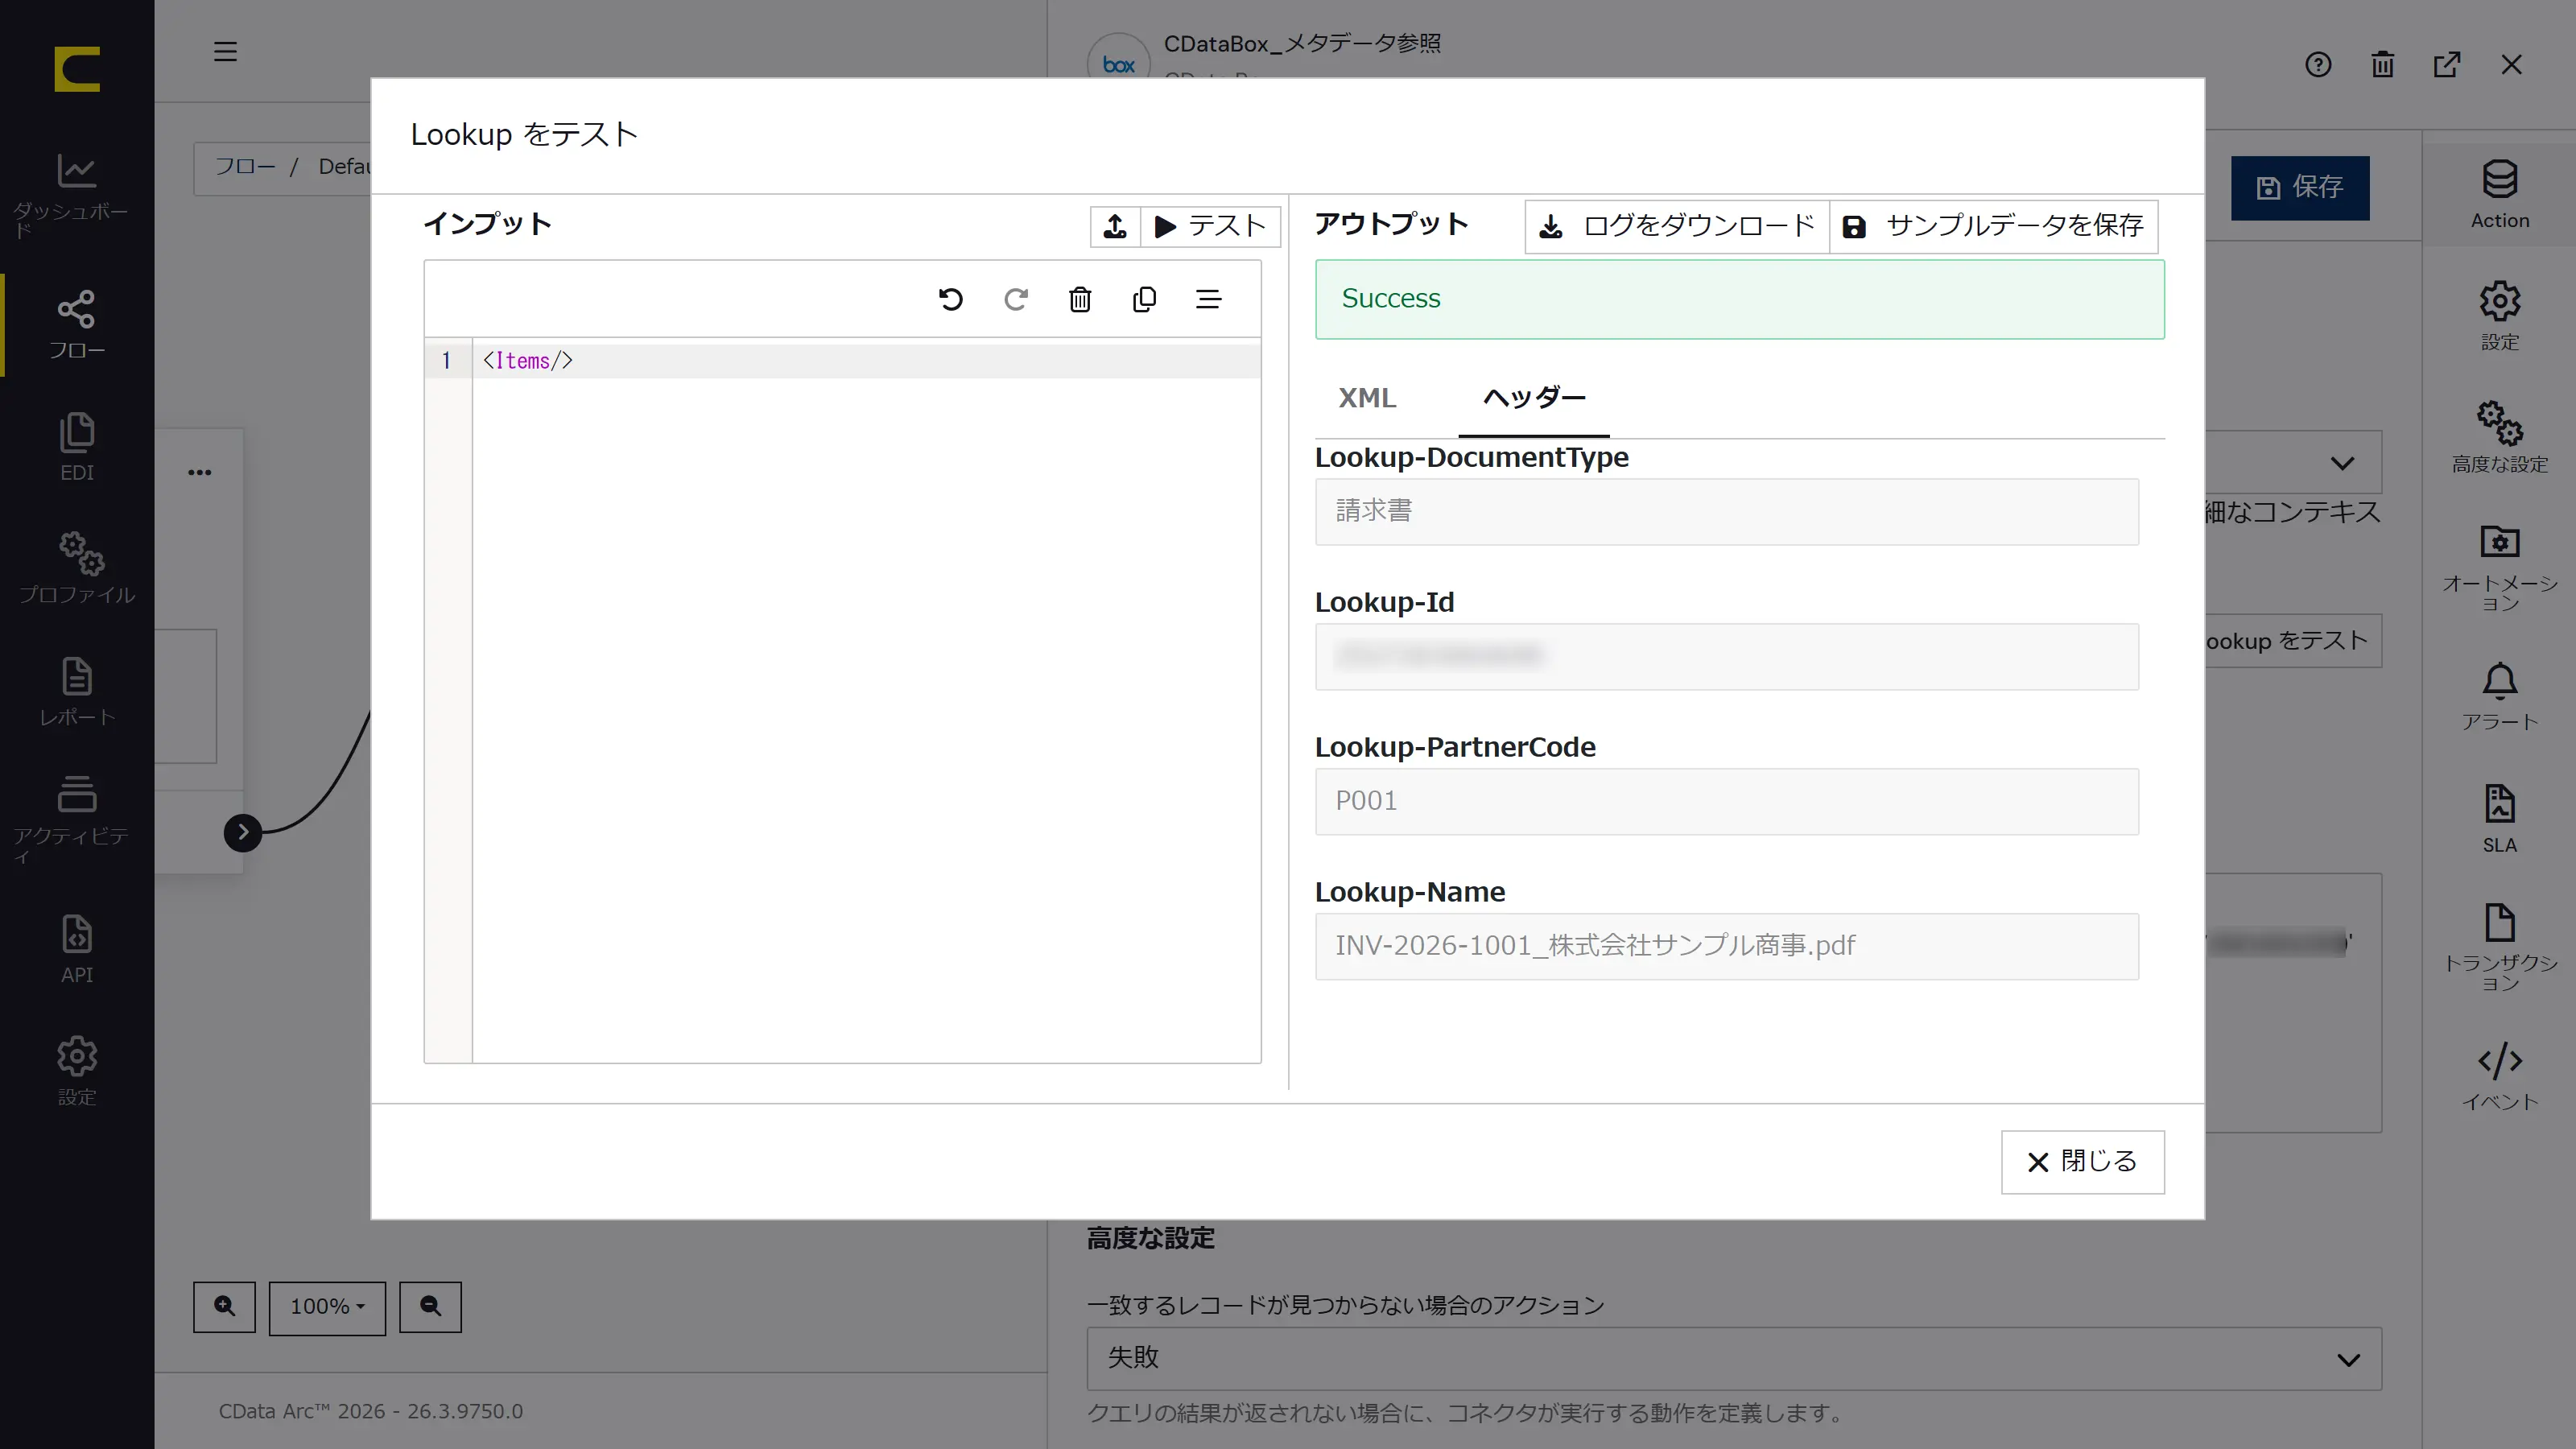This screenshot has width=2576, height=1449.
Task: Open the フロー sidebar item
Action: click(x=76, y=325)
